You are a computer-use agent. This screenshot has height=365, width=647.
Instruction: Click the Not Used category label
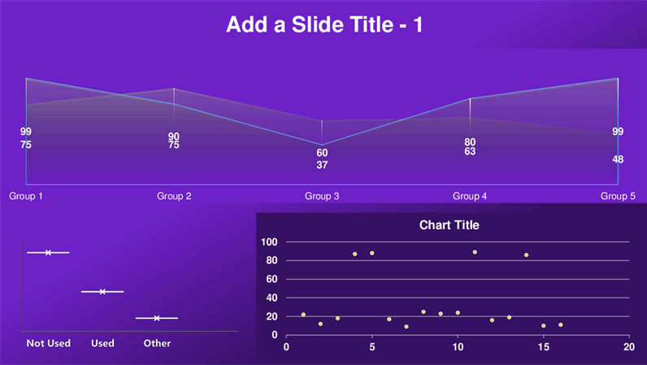48,343
